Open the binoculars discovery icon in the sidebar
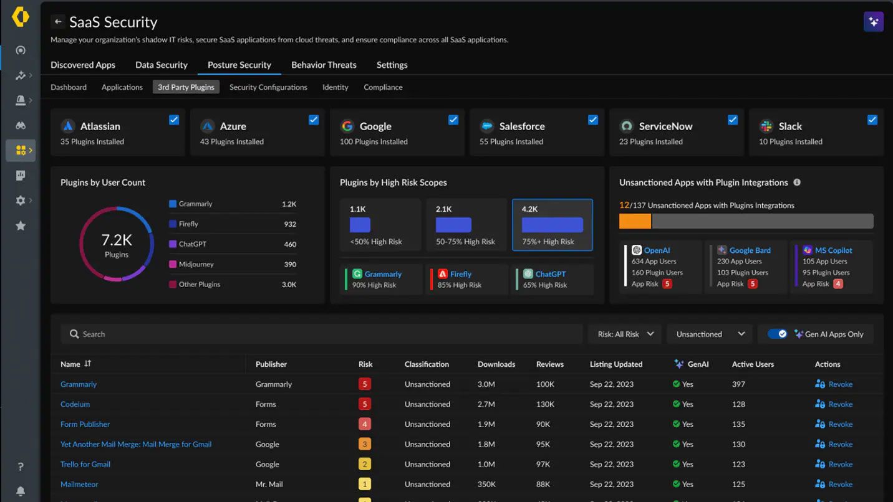 click(21, 125)
